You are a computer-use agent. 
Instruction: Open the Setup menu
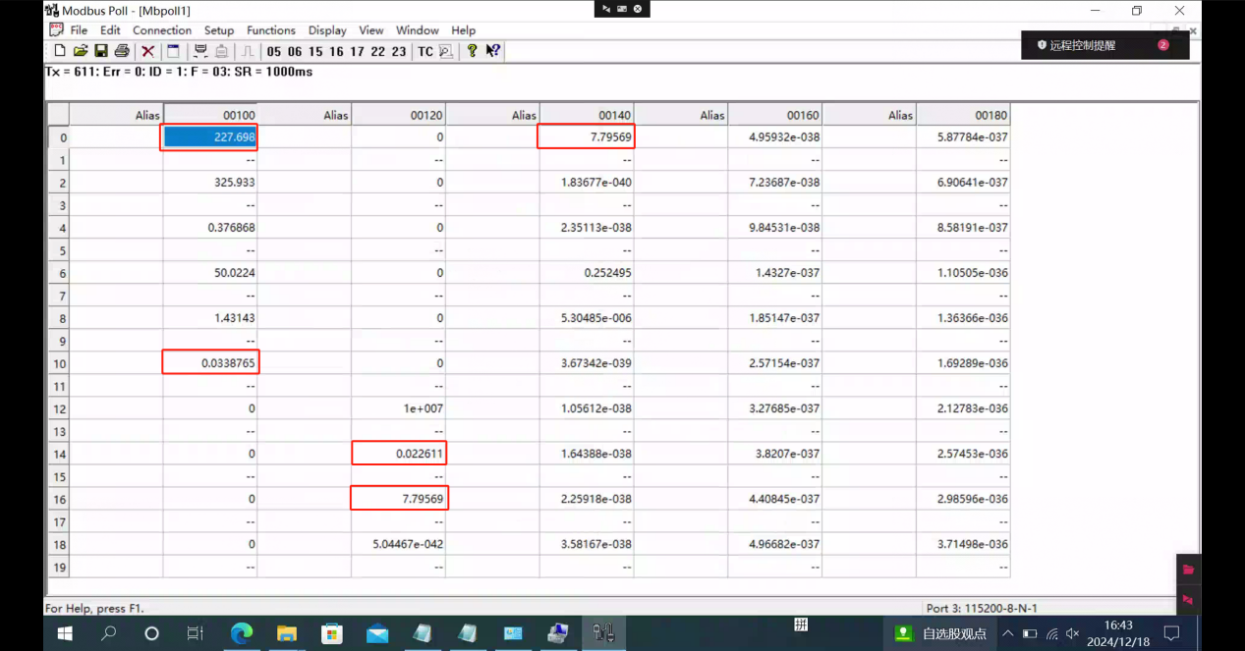tap(219, 30)
